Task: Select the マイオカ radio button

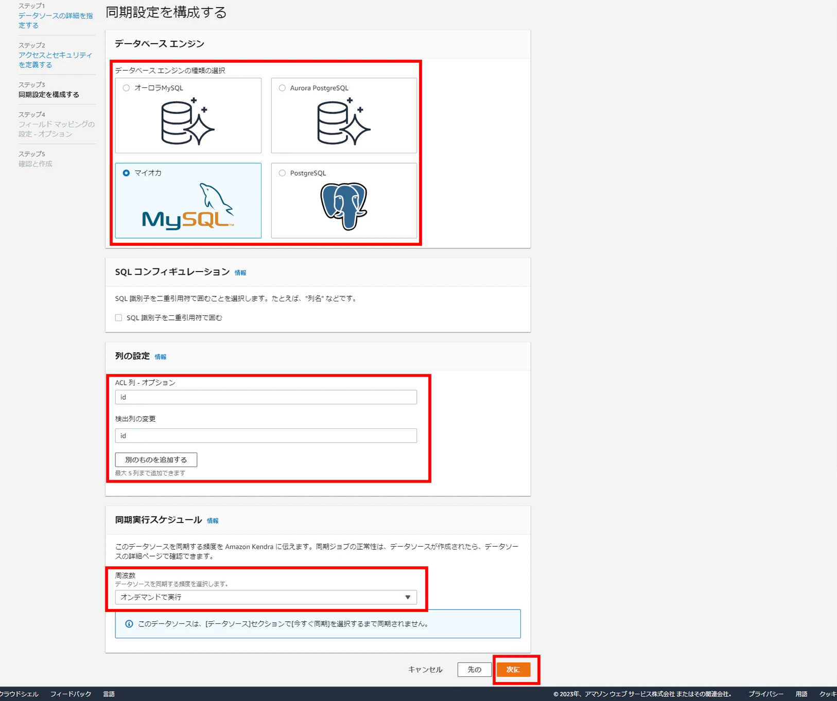Action: [x=126, y=173]
